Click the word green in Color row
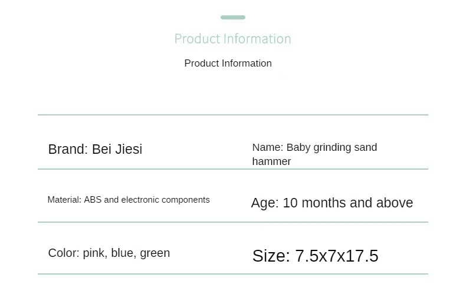Viewport: 466px width, 294px height. click(x=155, y=254)
